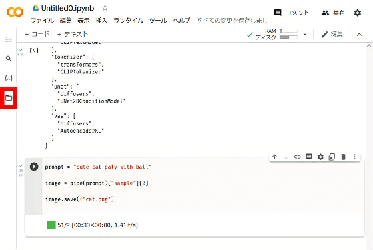Click the RAM usage bar indicator

[288, 31]
